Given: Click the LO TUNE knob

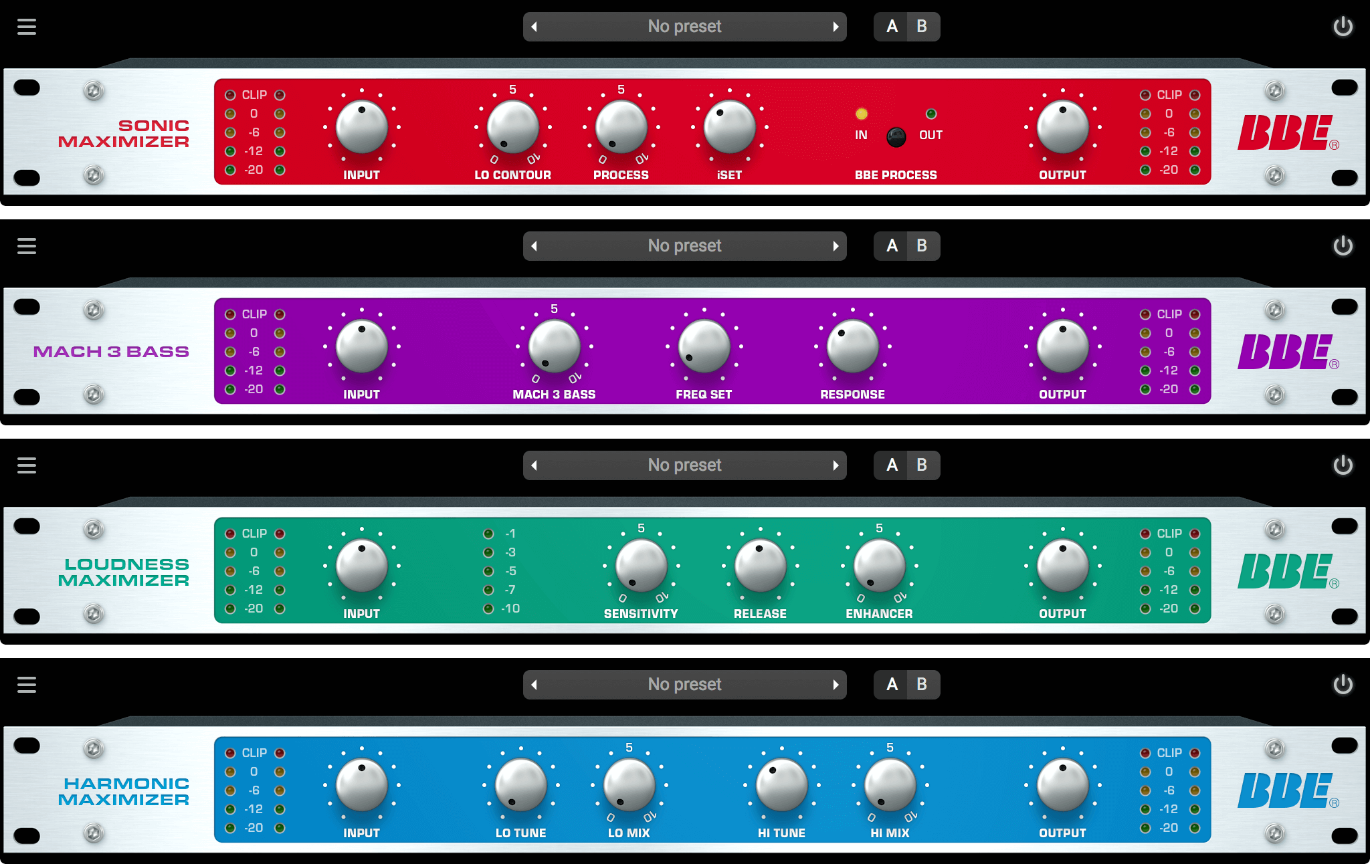Looking at the screenshot, I should click(x=521, y=785).
